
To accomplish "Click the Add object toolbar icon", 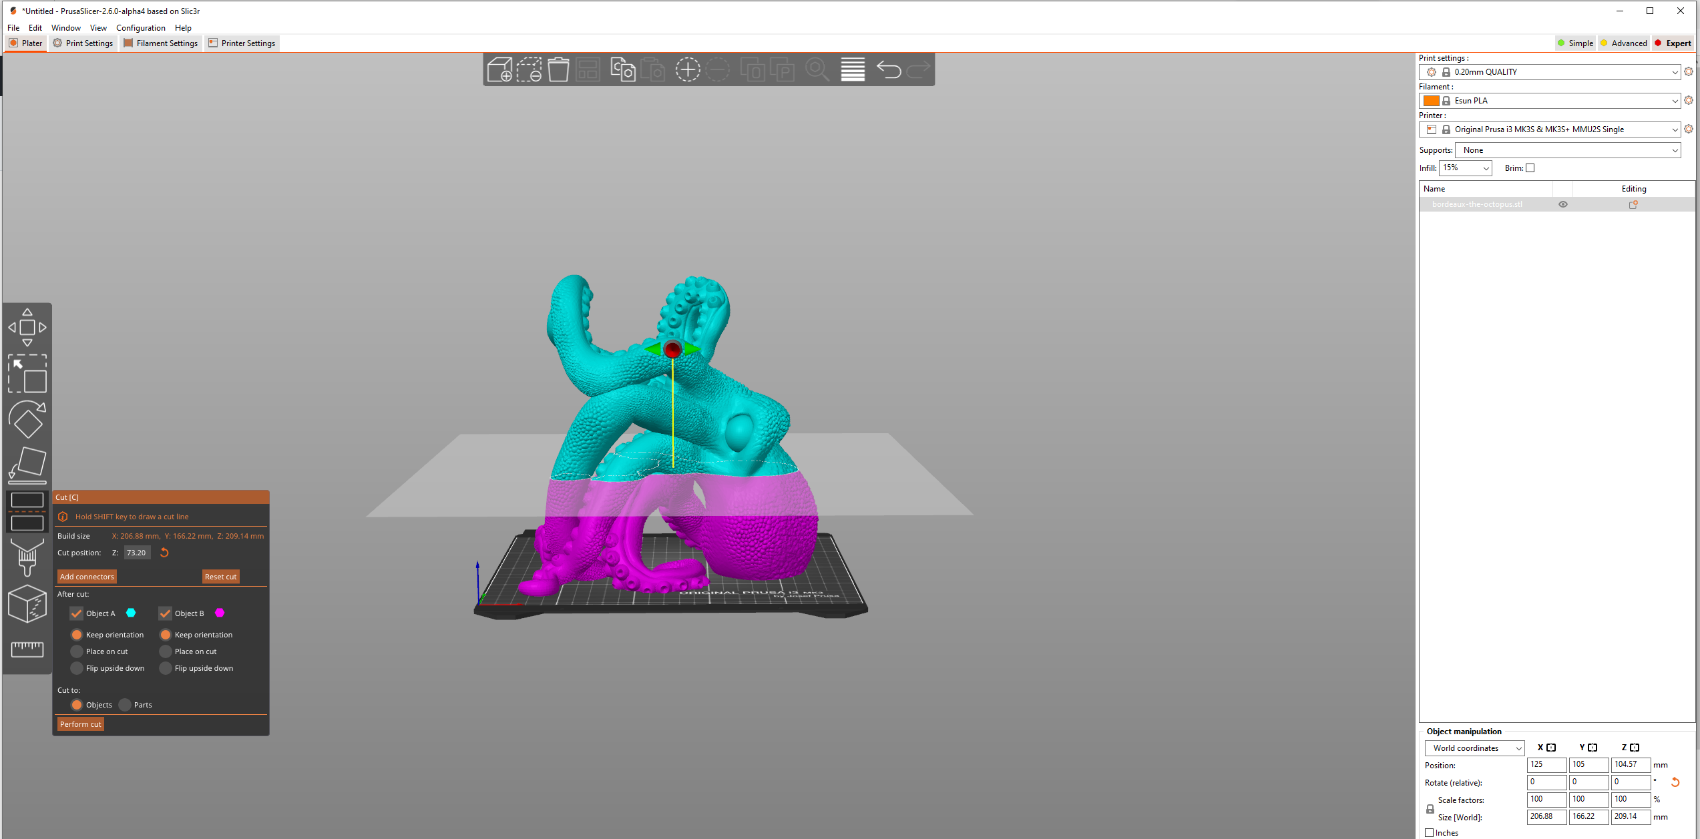I will (x=499, y=69).
